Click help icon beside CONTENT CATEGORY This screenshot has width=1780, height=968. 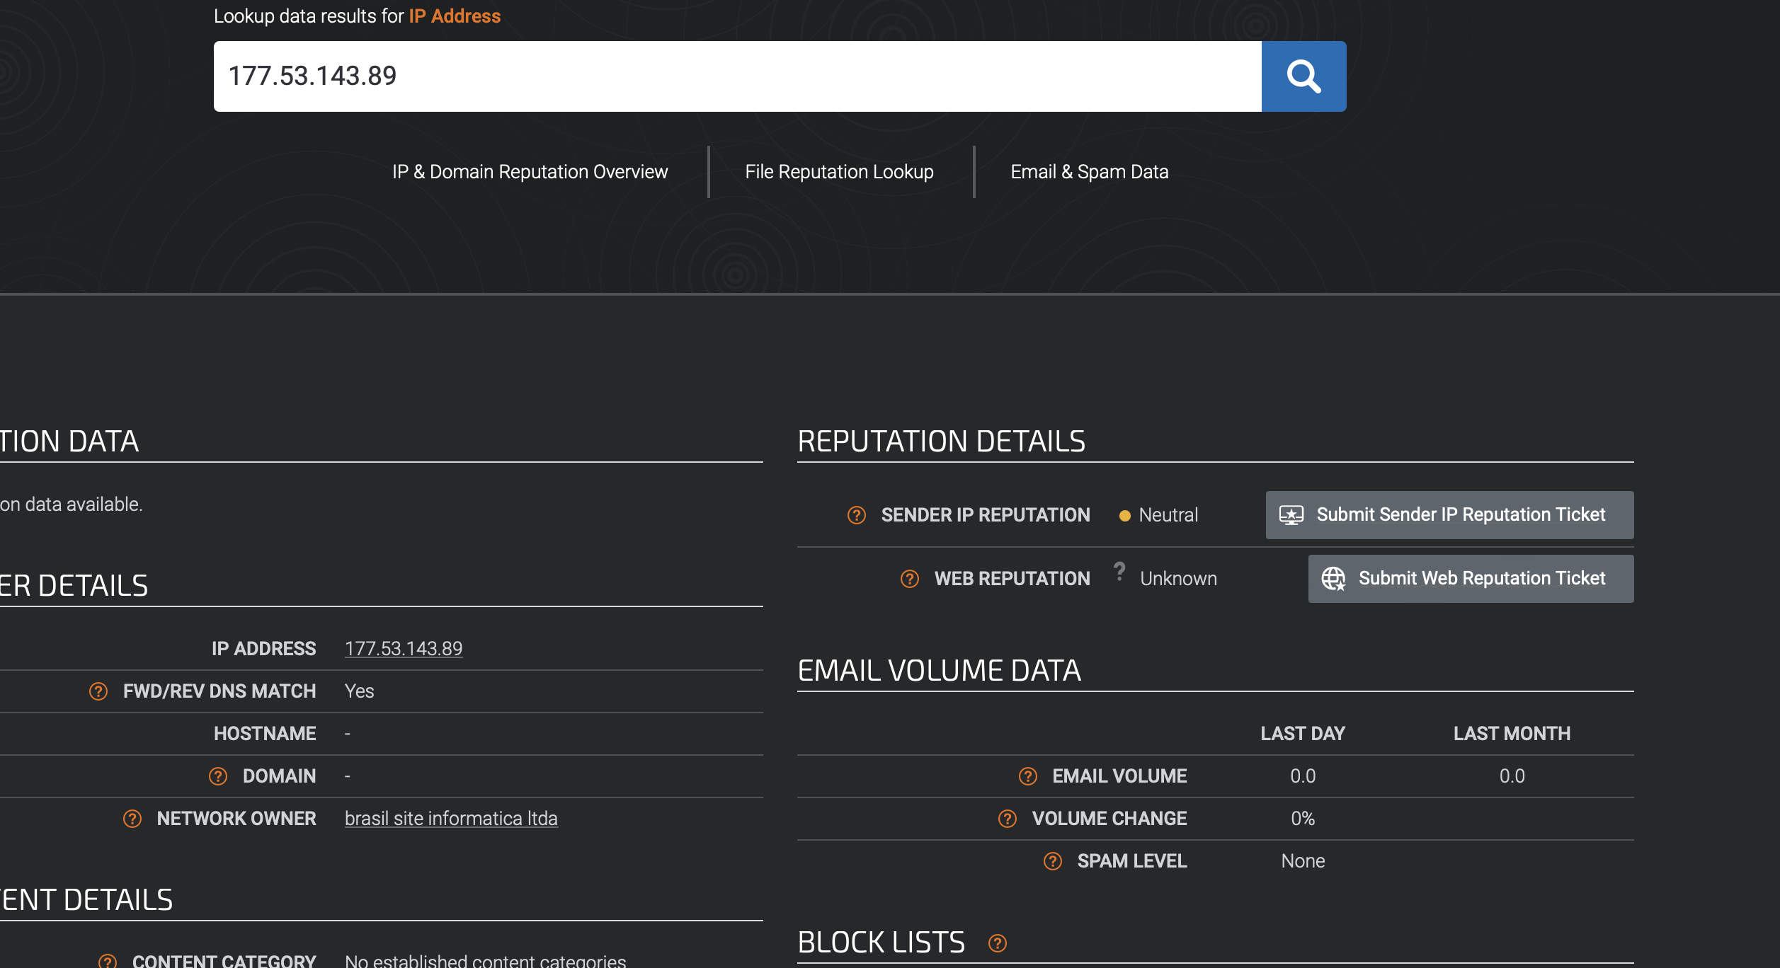click(108, 961)
